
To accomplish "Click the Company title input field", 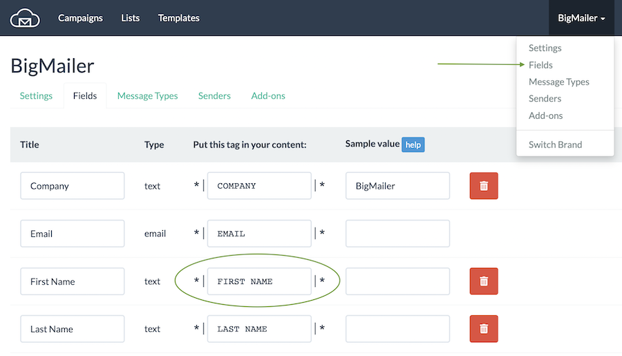I will click(x=72, y=186).
